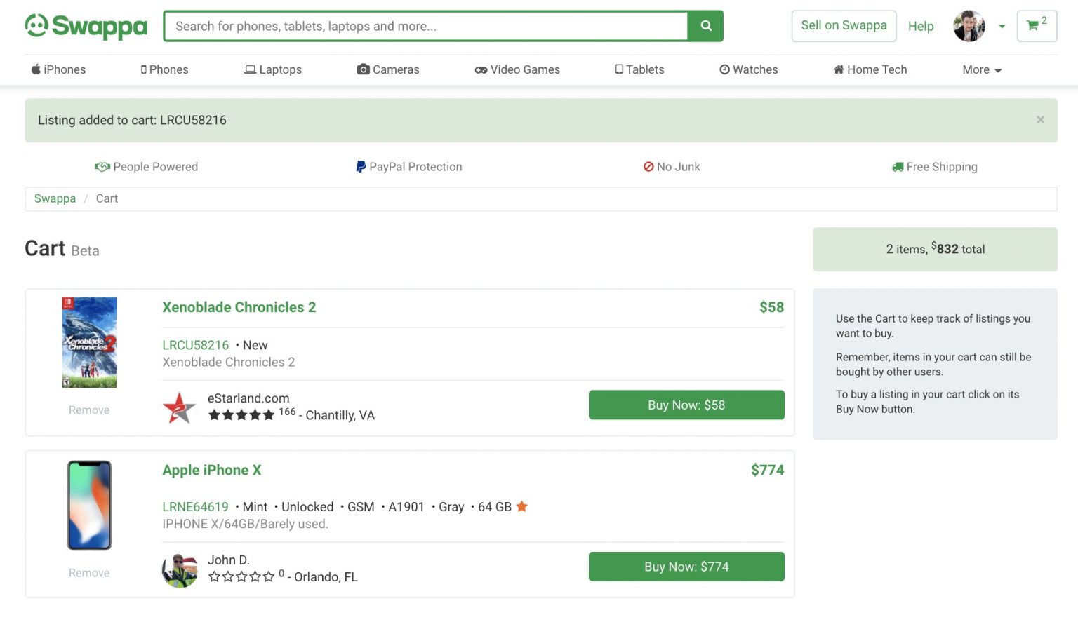Open listing LRNE64619 details link
This screenshot has height=622, width=1078.
195,506
